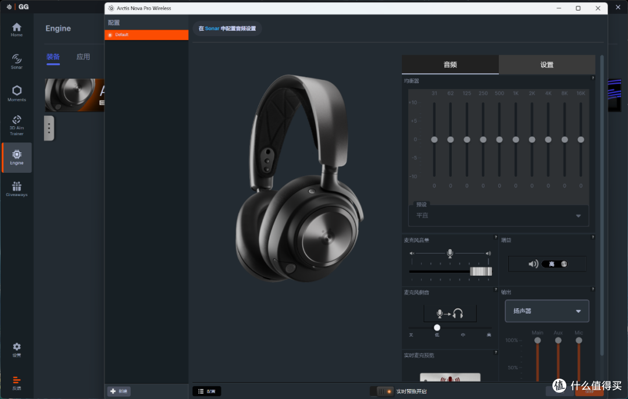Adjust the 4K equalizer slider
628x399 pixels.
click(x=548, y=140)
